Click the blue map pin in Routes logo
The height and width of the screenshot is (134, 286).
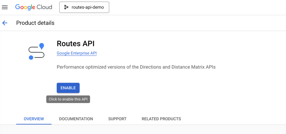(x=42, y=46)
